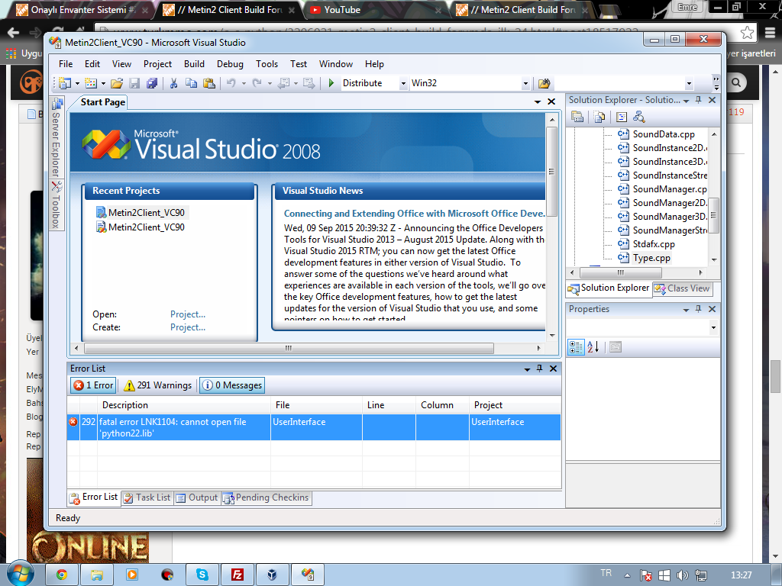Open the New Project icon dropdown arrow
This screenshot has width=782, height=586.
click(77, 84)
